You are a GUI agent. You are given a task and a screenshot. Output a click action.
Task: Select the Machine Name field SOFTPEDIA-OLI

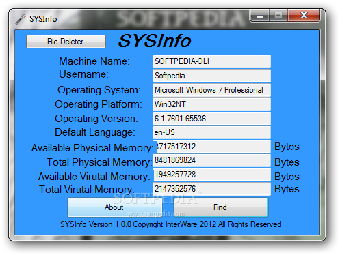point(211,61)
